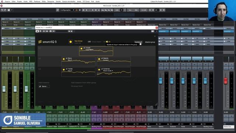Click the orange circular icon after Configurações
The width and height of the screenshot is (236, 133).
[x=76, y=10]
